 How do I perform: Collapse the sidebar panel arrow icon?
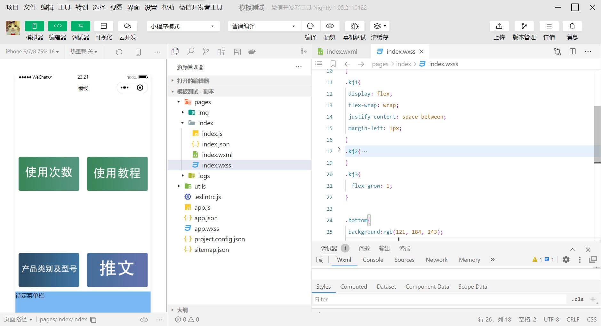pos(304,51)
